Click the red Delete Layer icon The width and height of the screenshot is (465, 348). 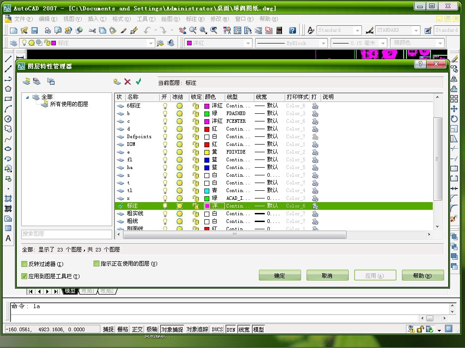pyautogui.click(x=128, y=82)
